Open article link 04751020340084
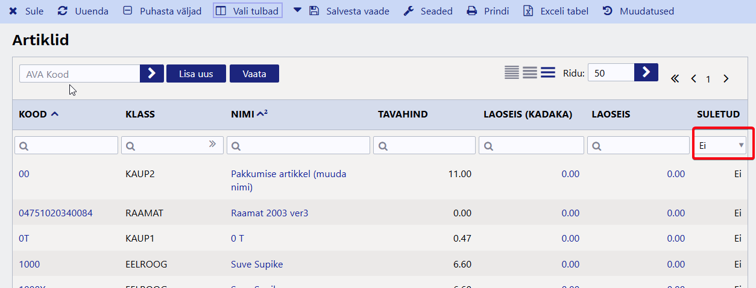 pos(55,213)
